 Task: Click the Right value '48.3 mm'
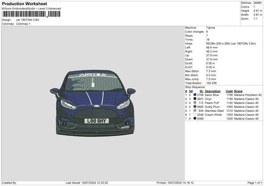pos(212,51)
